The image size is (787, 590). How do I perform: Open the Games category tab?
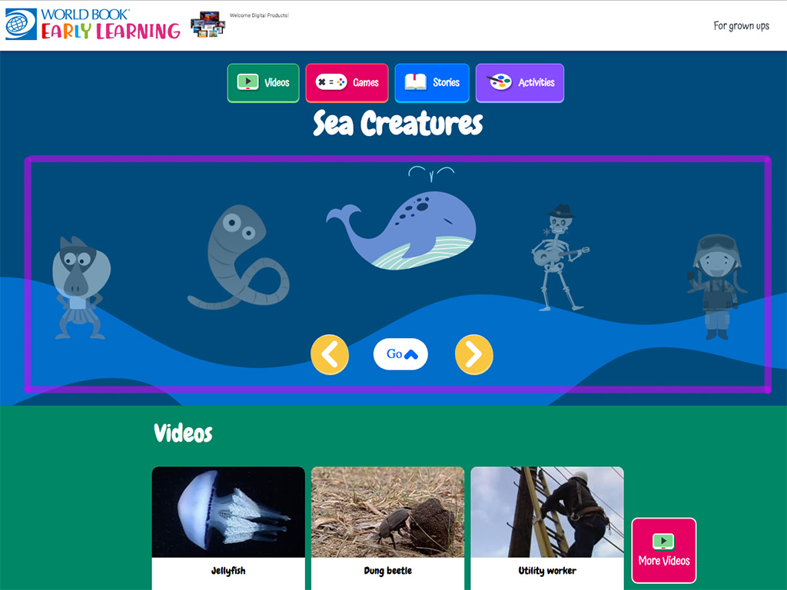coord(347,83)
